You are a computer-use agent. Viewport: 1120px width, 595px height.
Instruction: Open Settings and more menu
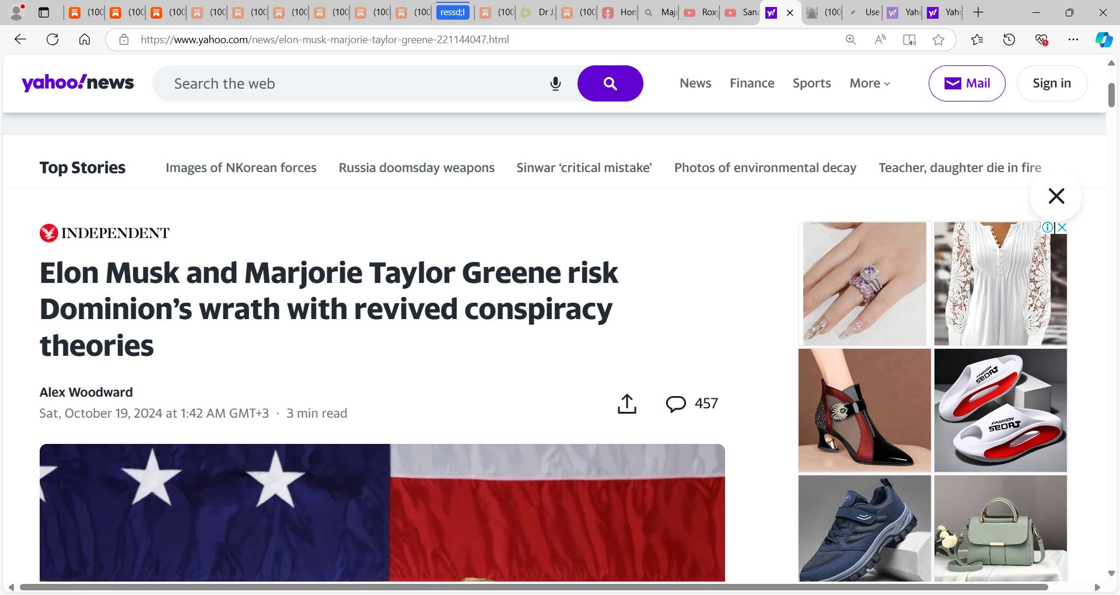pyautogui.click(x=1073, y=40)
